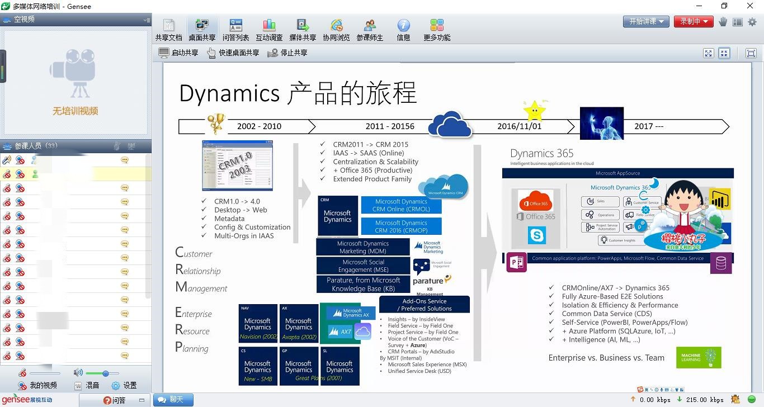Toggle the speaking participant's microphone icon
The image size is (764, 407).
pos(7,160)
